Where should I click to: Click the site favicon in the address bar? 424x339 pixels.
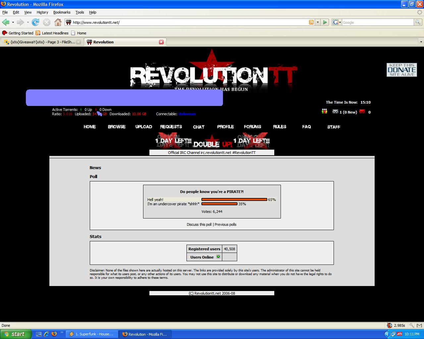(69, 22)
